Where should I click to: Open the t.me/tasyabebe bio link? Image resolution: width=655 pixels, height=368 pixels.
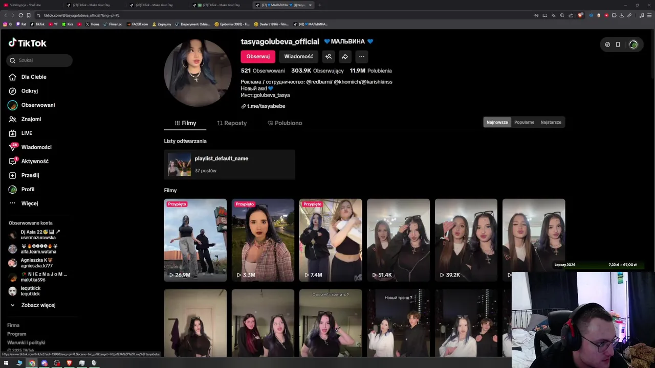[266, 106]
